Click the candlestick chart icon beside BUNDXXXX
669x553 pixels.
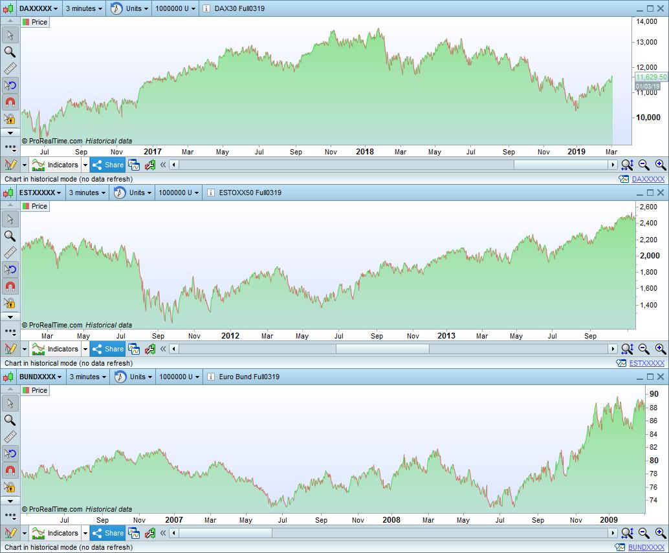8,377
